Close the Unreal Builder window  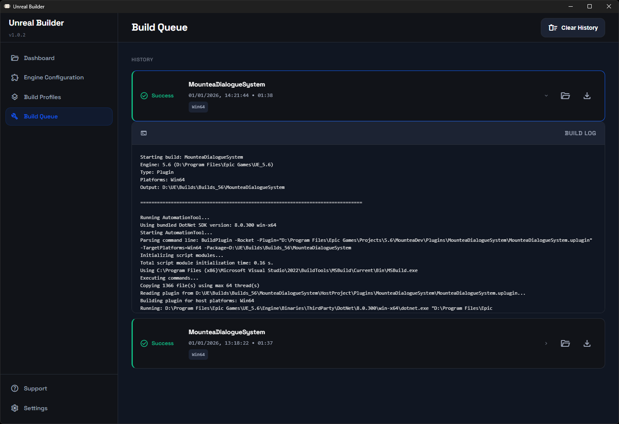609,6
